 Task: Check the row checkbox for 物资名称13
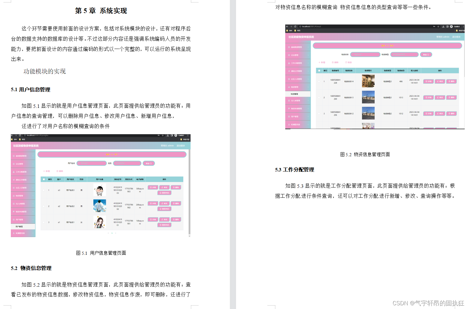tap(319, 98)
